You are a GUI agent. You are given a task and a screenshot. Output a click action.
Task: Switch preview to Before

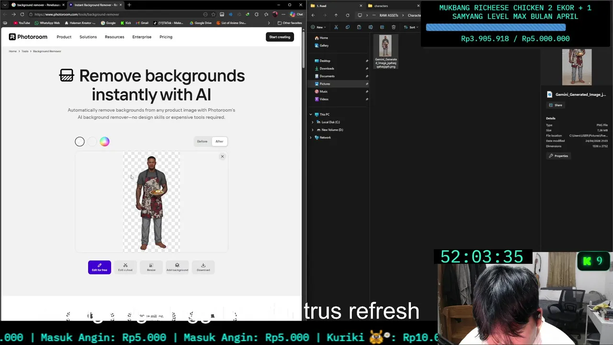(x=202, y=141)
